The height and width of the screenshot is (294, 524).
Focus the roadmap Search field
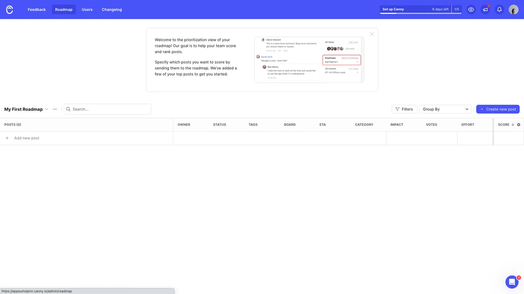click(107, 109)
